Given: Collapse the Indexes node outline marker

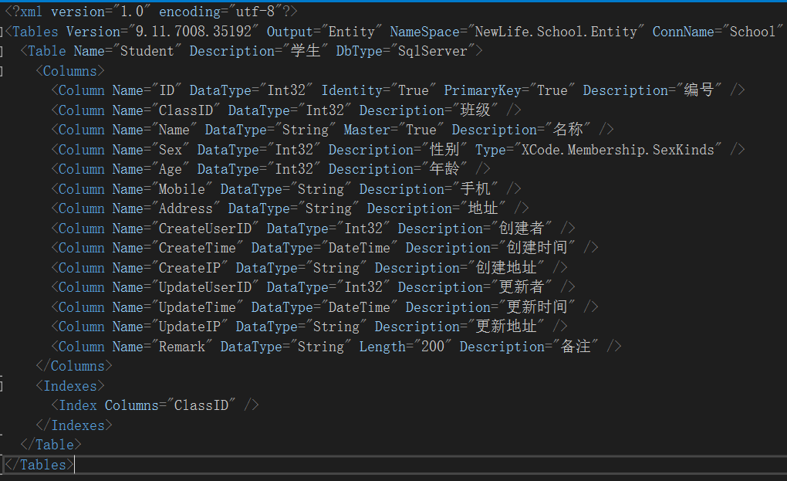Looking at the screenshot, I should [x=2, y=385].
